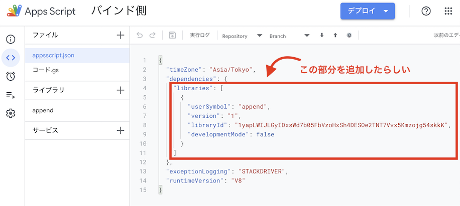Click the Undo arrow in toolbar
Screen dimensions: 460x206
pyautogui.click(x=140, y=36)
